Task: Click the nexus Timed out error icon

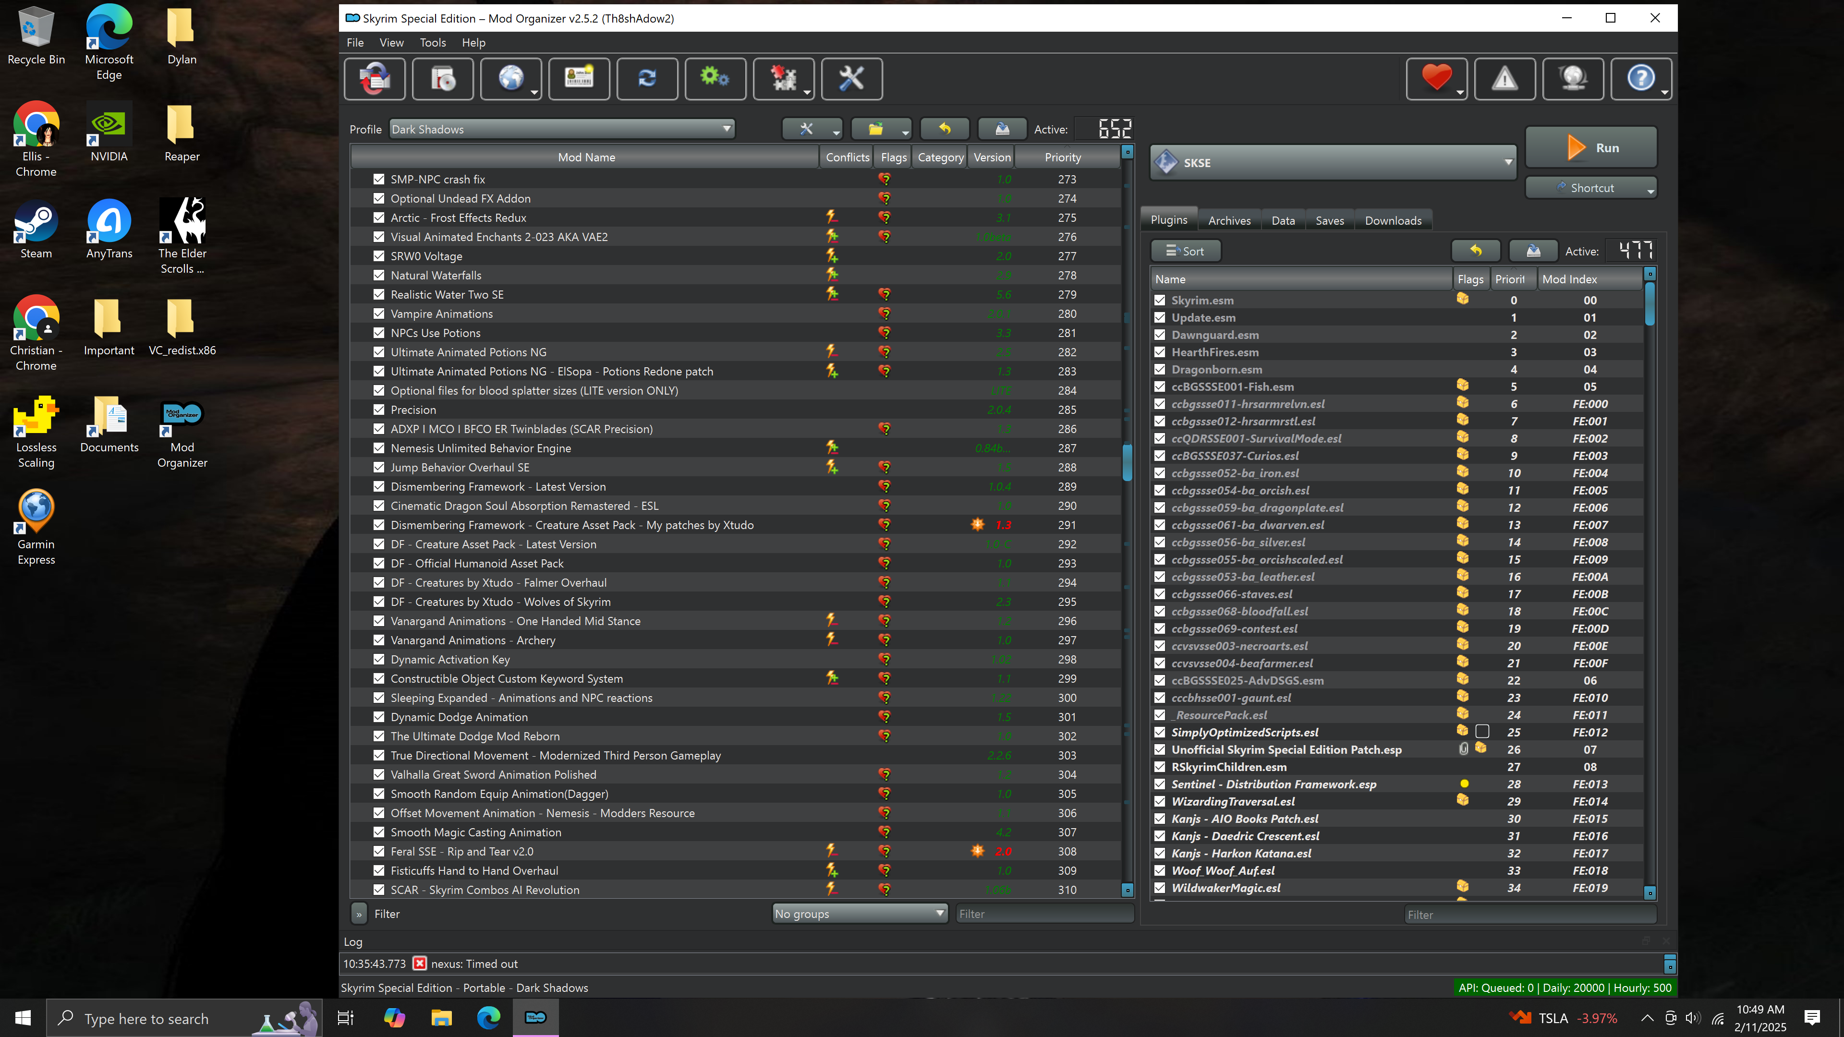Action: coord(420,963)
